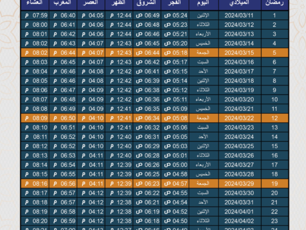This screenshot has width=306, height=230.
Task: Select the Fajr time 05:11
Action: (x=175, y=99)
